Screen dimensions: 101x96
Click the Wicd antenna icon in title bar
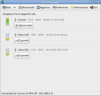(3, 2)
